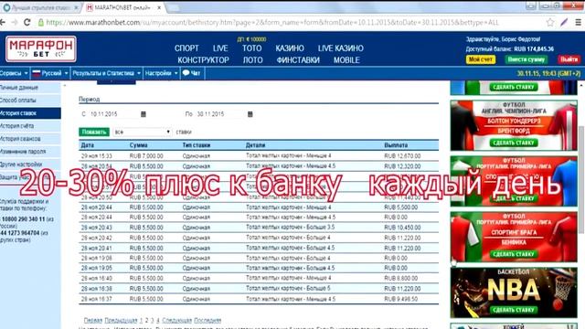Click the green Внести сумму button
The image size is (585, 329).
(526, 59)
